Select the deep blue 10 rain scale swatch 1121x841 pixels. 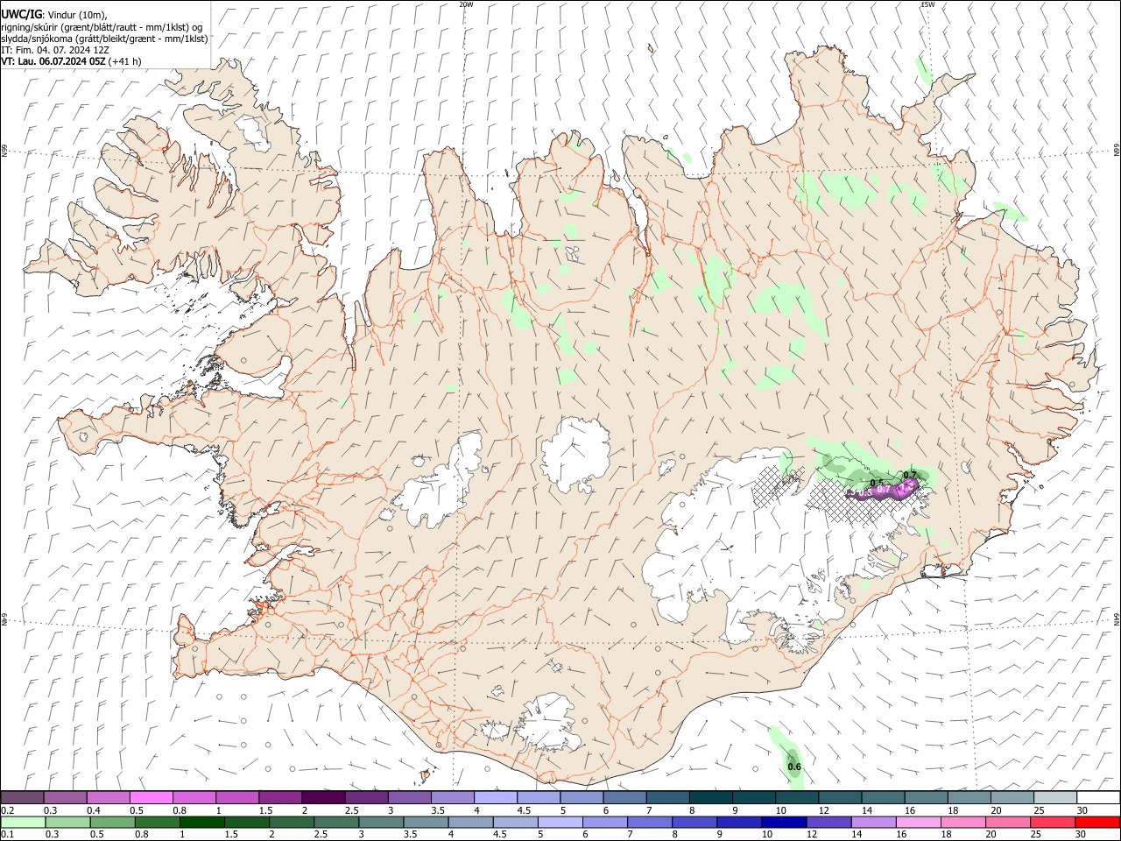tap(784, 823)
